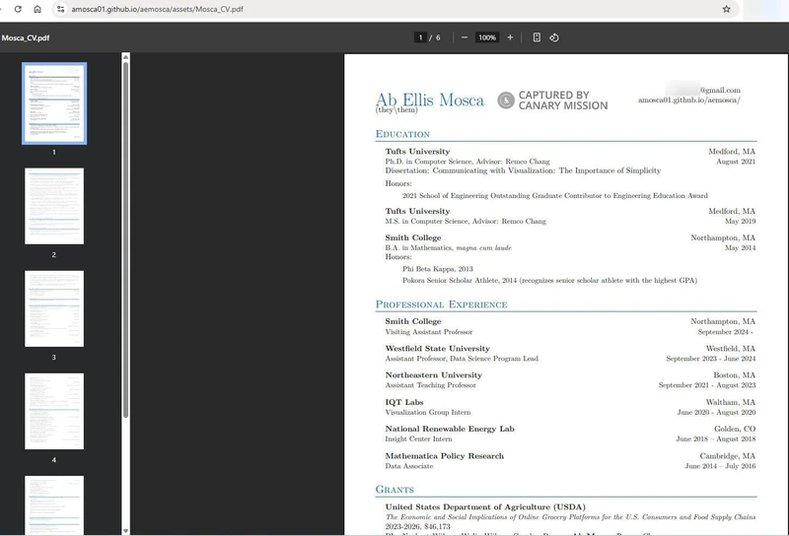Screen dimensions: 789x536
Task: Click 'National Renewable Energy Lab' entry
Action: click(x=450, y=429)
